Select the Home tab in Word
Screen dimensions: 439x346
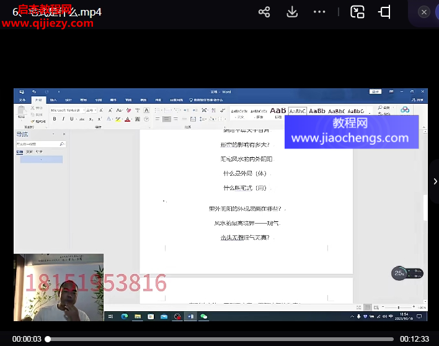[x=38, y=100]
